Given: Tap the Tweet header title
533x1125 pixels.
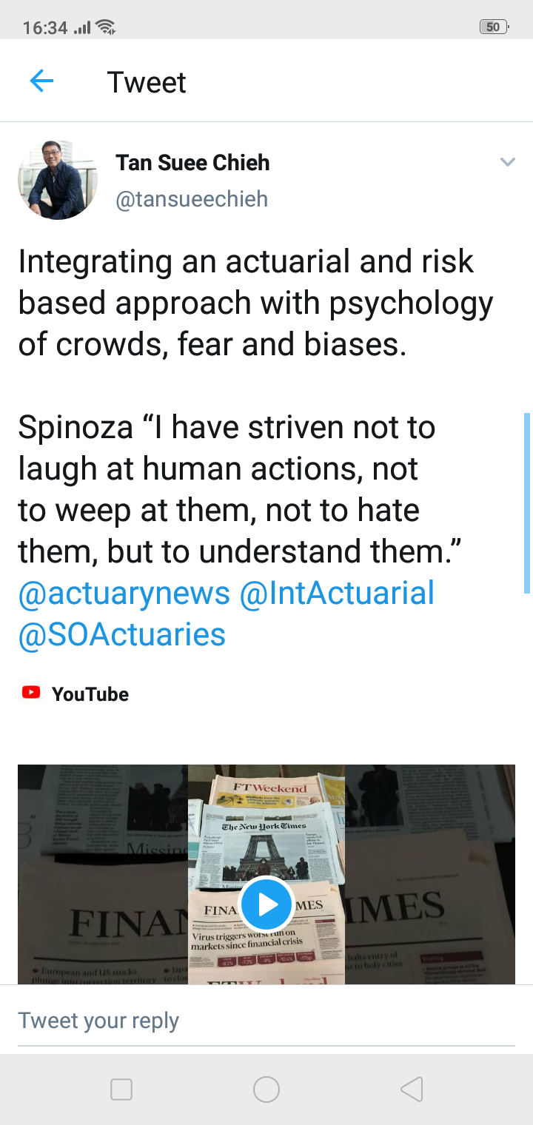Looking at the screenshot, I should (147, 82).
